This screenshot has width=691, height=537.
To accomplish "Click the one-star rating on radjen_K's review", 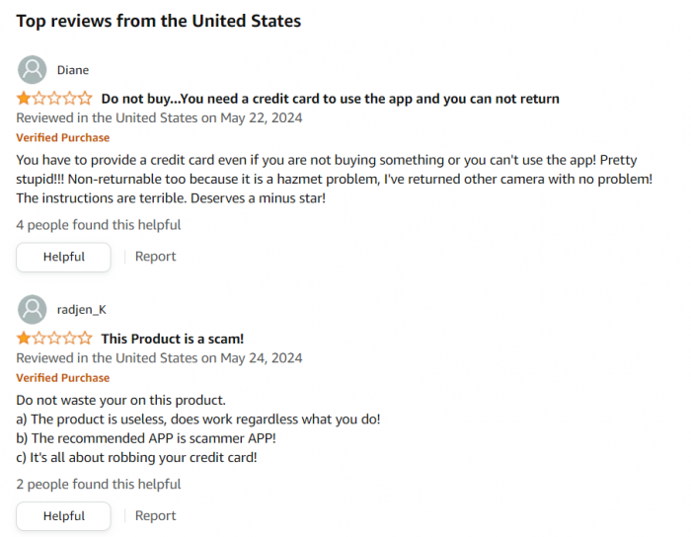I will tap(54, 339).
